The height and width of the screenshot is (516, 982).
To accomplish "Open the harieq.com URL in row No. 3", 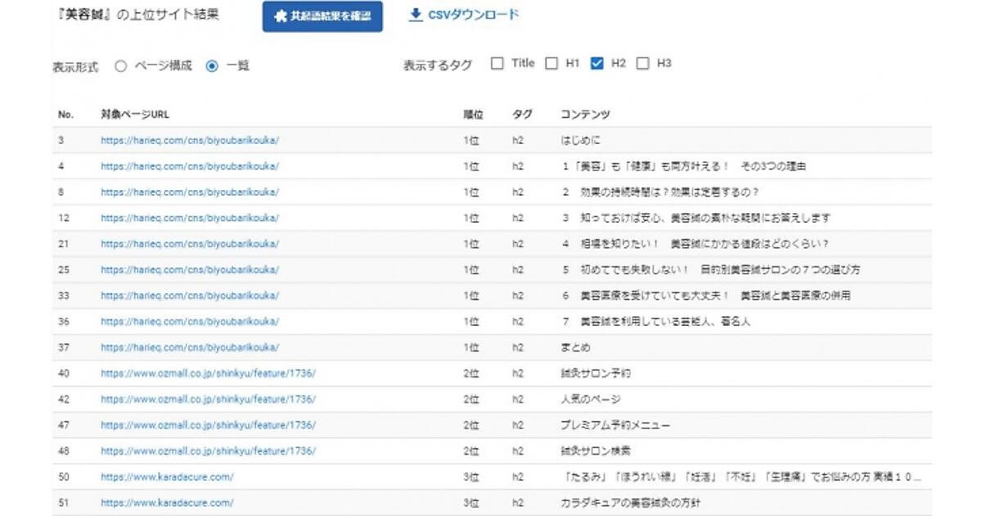I will pos(190,140).
